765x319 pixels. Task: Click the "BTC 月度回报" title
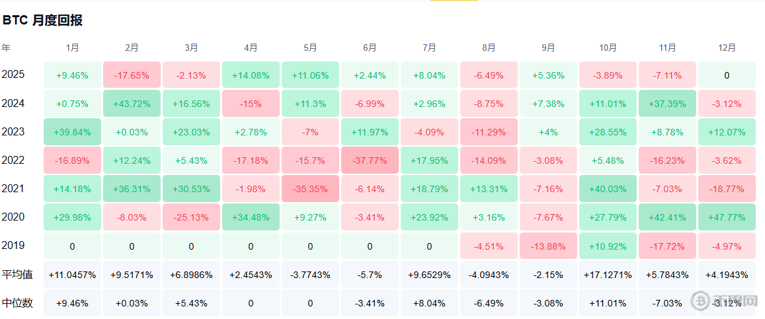coord(42,20)
